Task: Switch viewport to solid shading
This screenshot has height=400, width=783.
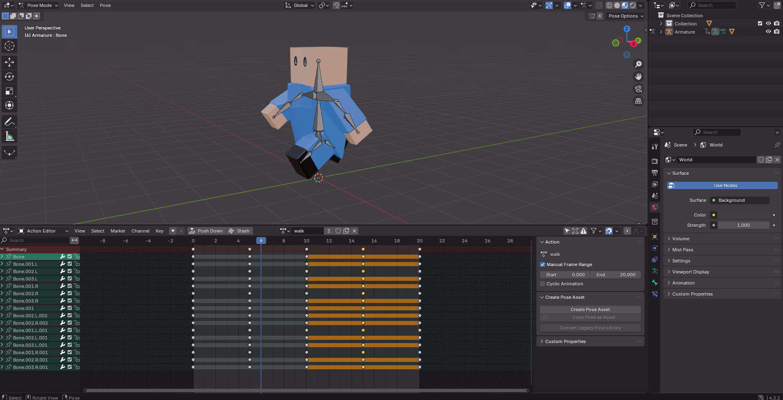Action: (617, 5)
